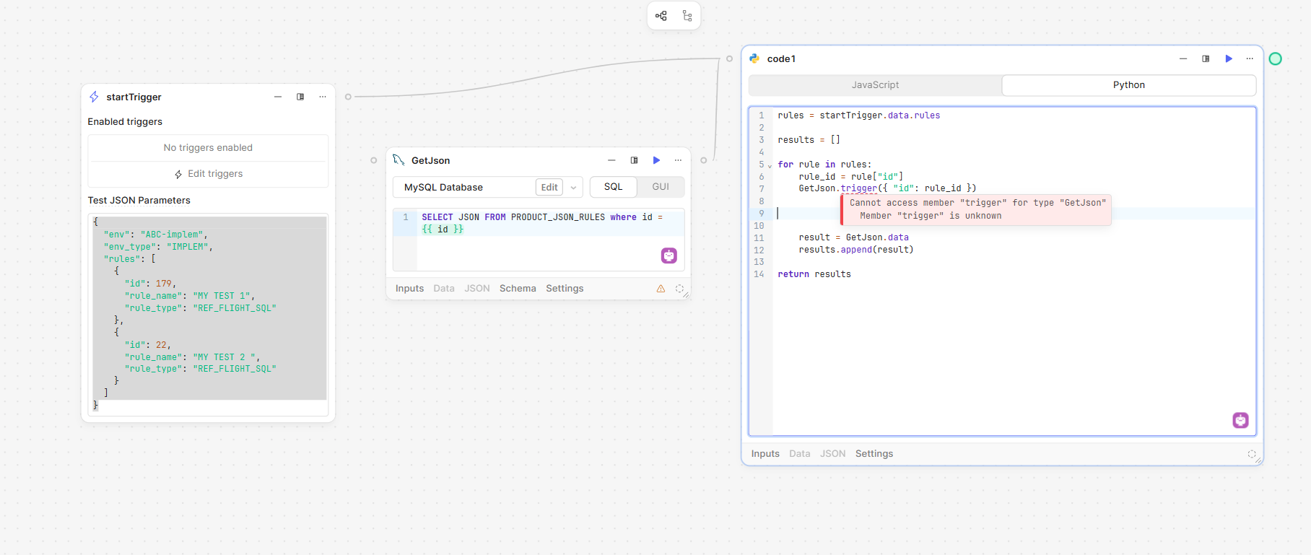Image resolution: width=1311 pixels, height=555 pixels.
Task: Select the tree layout icon at top
Action: 687,16
